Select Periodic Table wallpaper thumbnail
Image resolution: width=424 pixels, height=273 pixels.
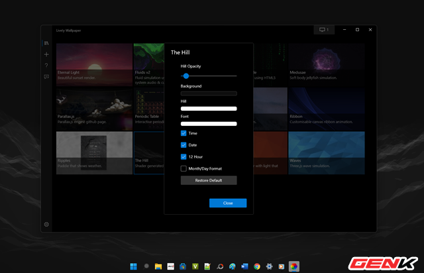point(149,109)
